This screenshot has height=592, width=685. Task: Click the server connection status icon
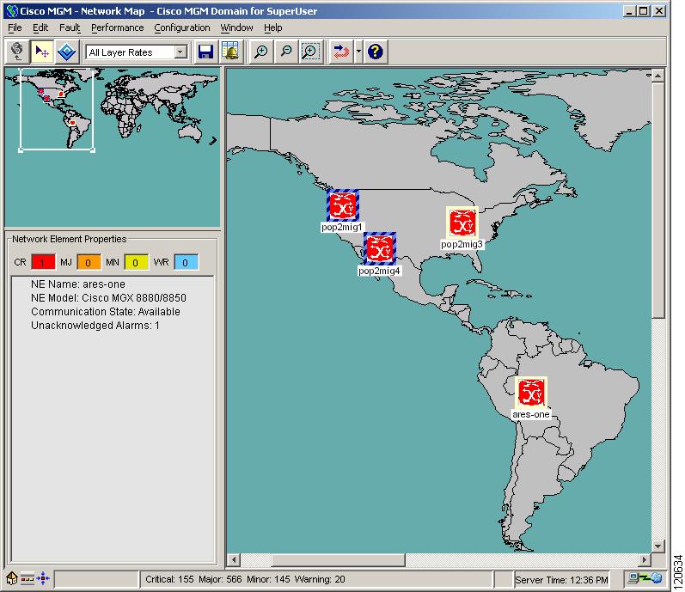tap(645, 578)
